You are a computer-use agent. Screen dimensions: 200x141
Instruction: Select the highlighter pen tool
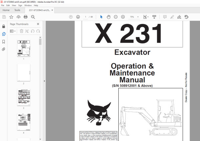click(172, 17)
